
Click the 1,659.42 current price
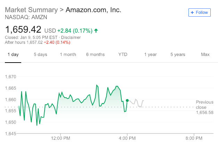pos(23,29)
